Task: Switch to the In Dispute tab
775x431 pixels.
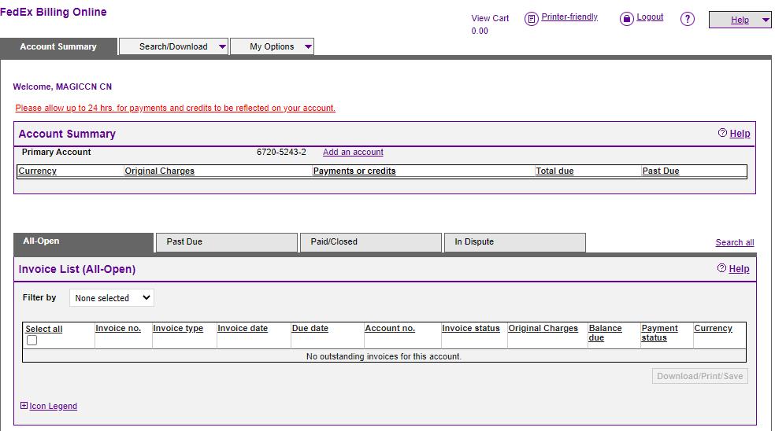Action: click(515, 242)
